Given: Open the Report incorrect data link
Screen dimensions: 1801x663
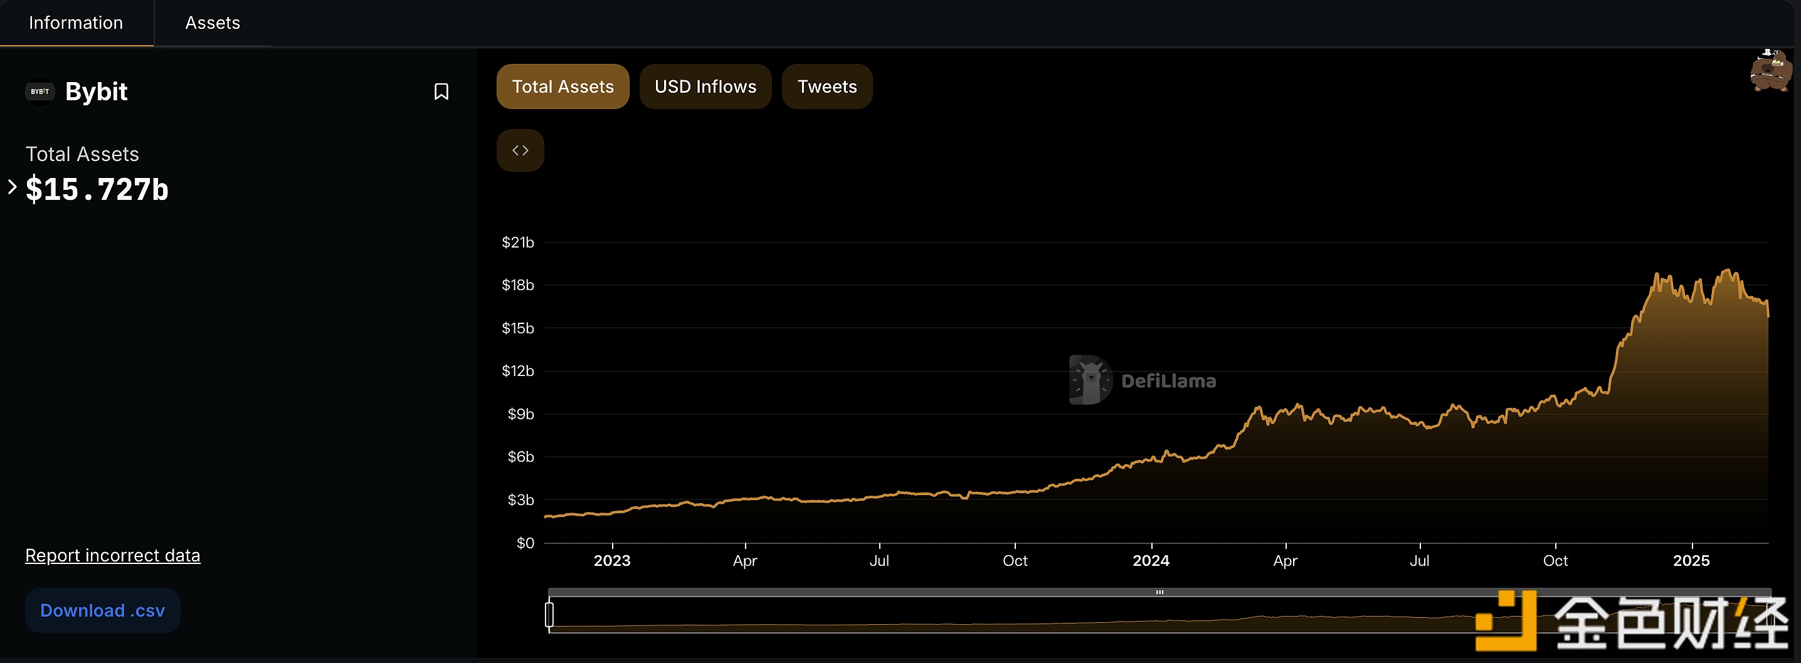Looking at the screenshot, I should [113, 555].
